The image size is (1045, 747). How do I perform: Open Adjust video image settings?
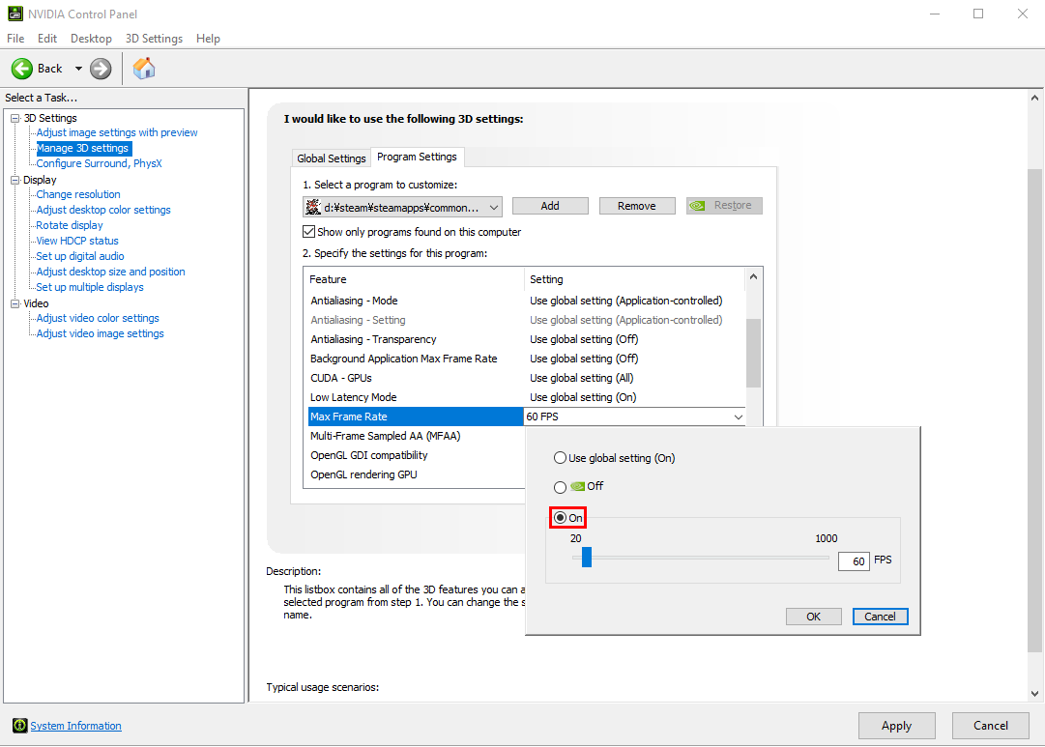tap(100, 333)
